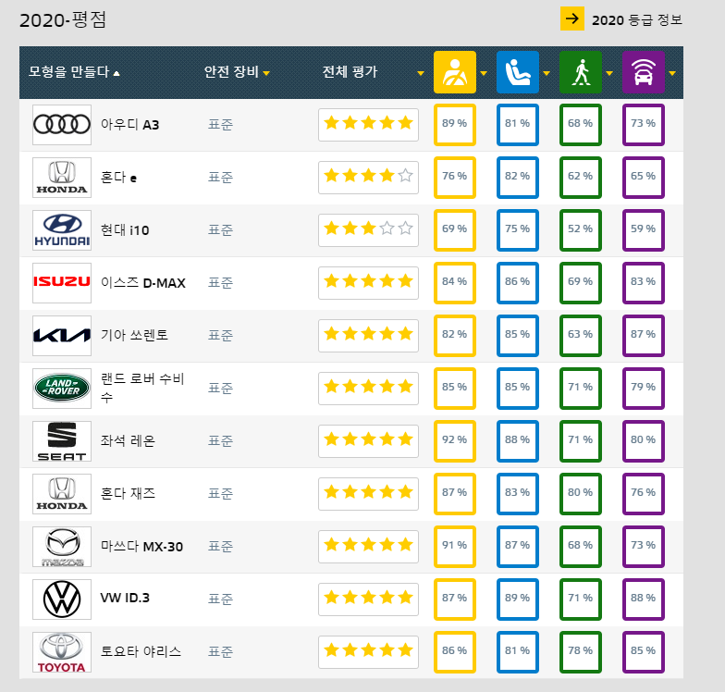Sort by 안전 장비 column header

(237, 72)
